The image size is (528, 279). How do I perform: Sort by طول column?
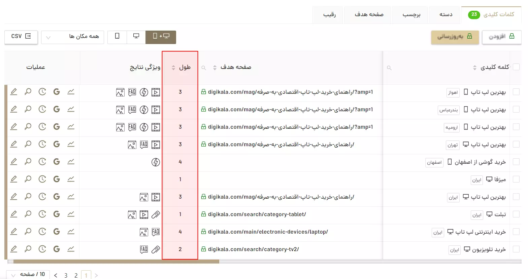click(173, 68)
